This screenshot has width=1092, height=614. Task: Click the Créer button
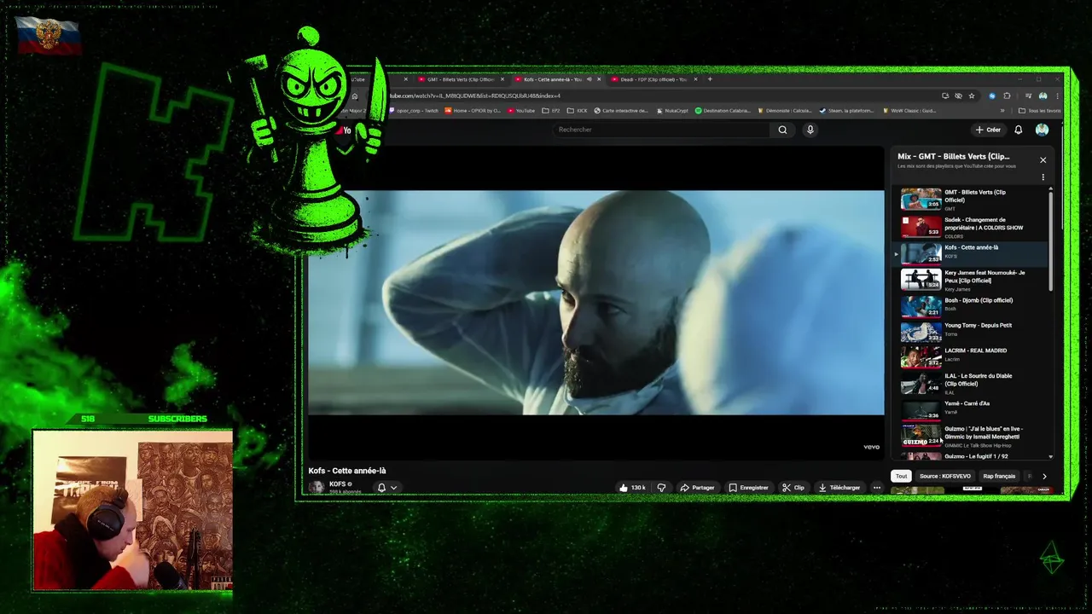click(x=988, y=130)
